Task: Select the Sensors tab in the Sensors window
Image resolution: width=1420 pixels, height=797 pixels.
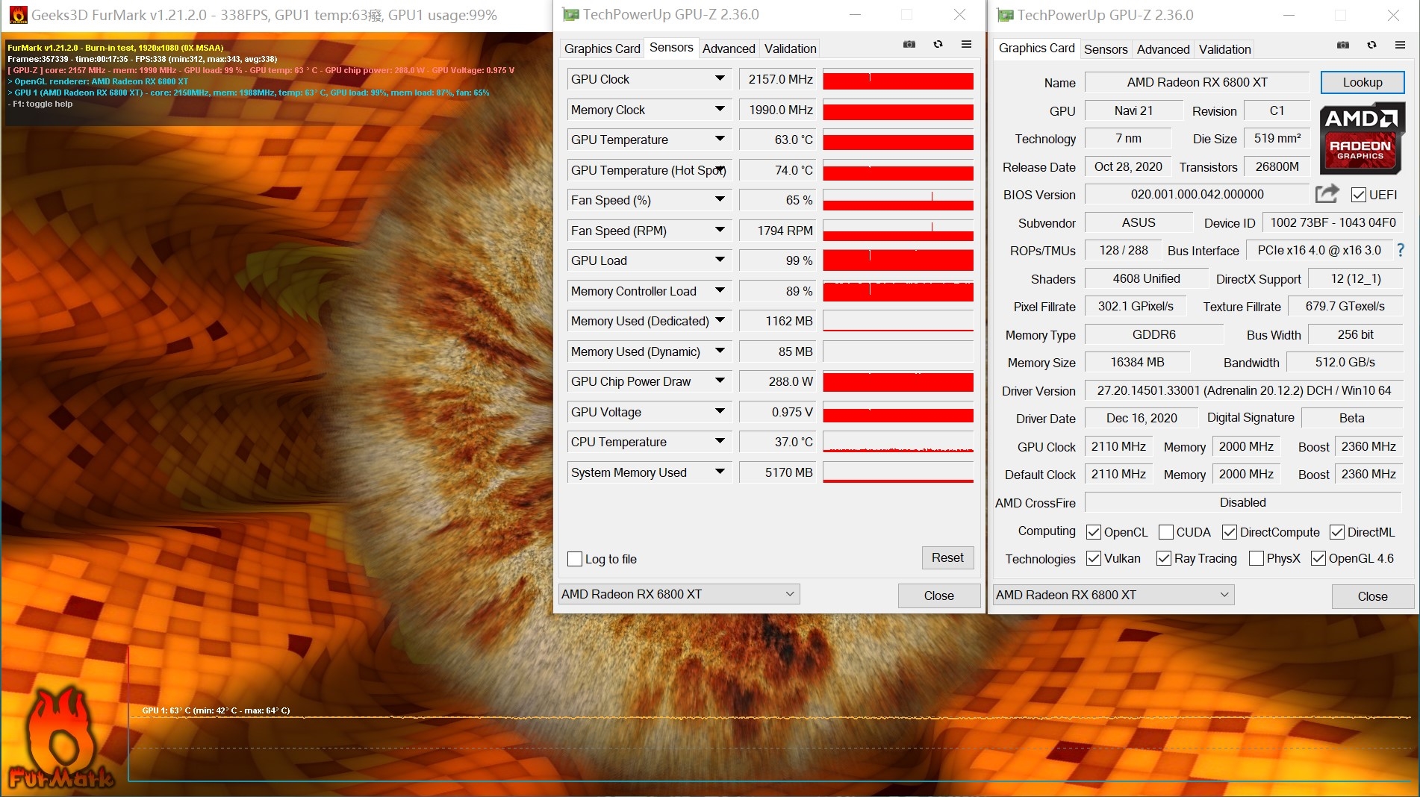Action: pos(671,47)
